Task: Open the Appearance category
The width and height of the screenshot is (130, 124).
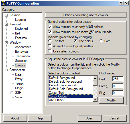Action: click(x=23, y=47)
